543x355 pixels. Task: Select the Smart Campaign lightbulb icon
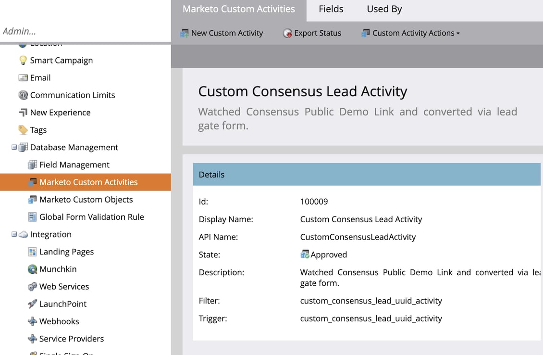(x=22, y=60)
